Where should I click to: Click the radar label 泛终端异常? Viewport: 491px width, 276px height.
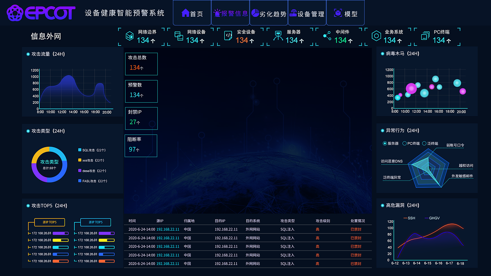392,177
